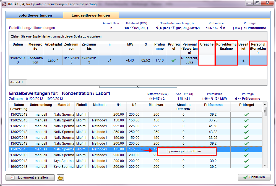
Task: Click the Labor1 cell in the upper table
Action: pos(53,60)
